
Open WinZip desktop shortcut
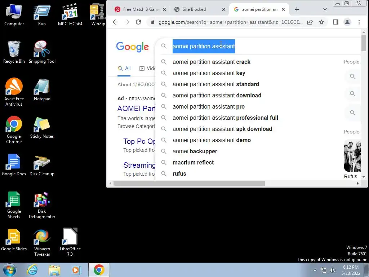coord(98,15)
